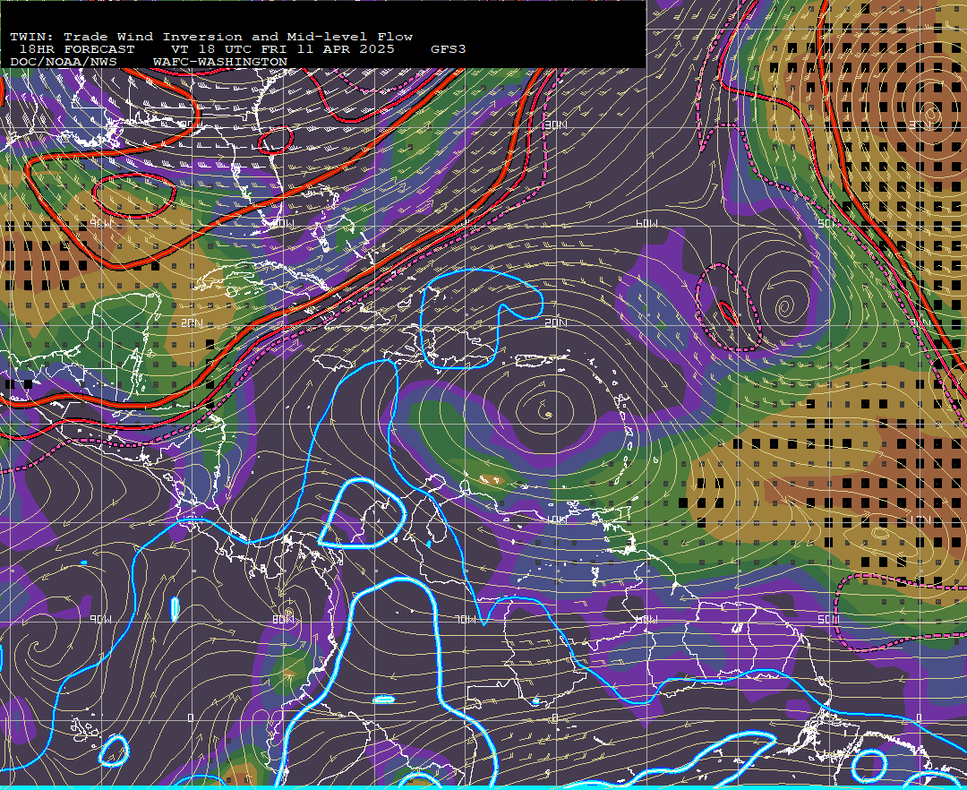
Task: Click the '90W' label on the 5N line
Action: (x=101, y=619)
